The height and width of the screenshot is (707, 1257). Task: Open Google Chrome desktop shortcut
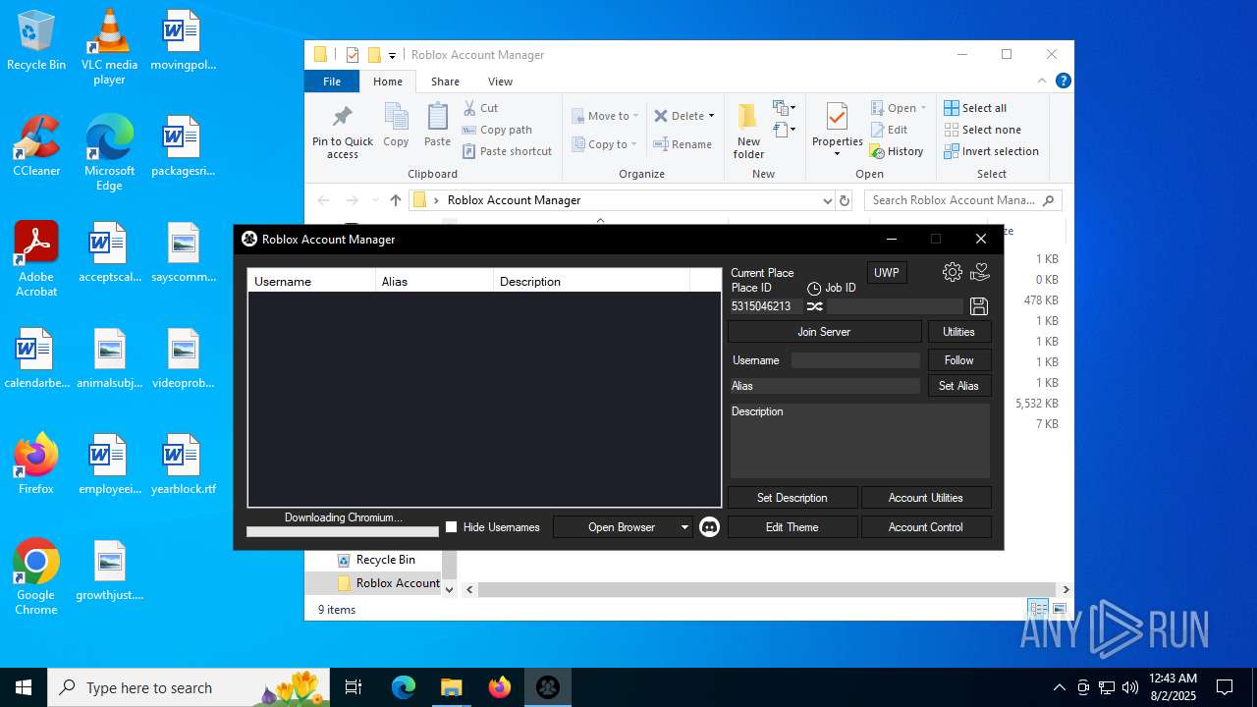pos(36,577)
